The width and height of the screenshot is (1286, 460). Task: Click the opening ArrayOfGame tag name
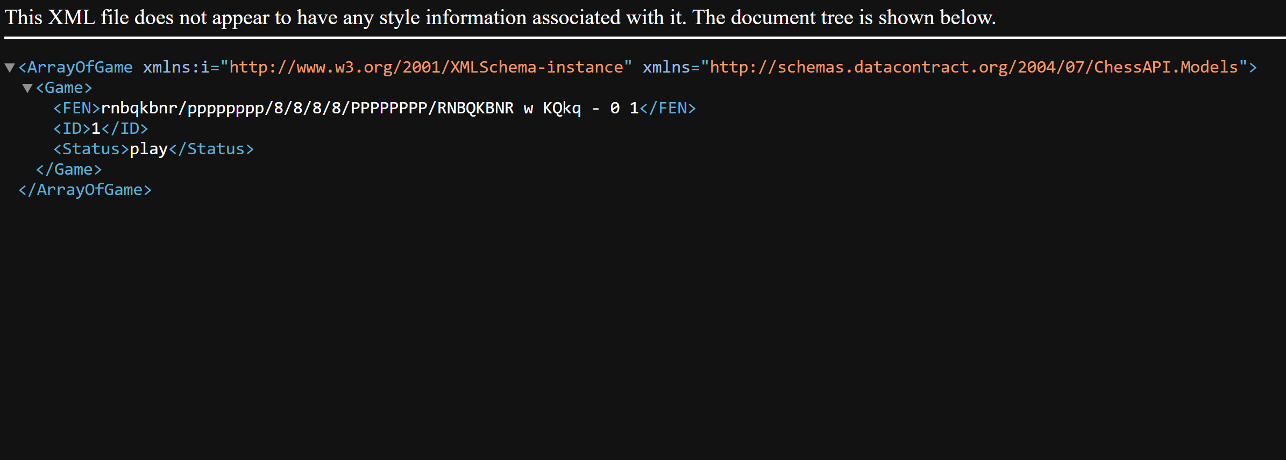80,67
